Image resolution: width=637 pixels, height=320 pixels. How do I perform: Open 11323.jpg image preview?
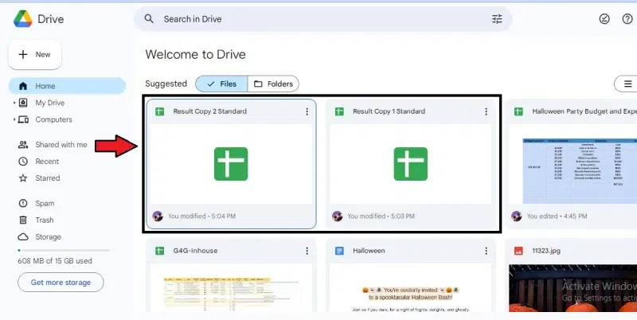pyautogui.click(x=573, y=287)
